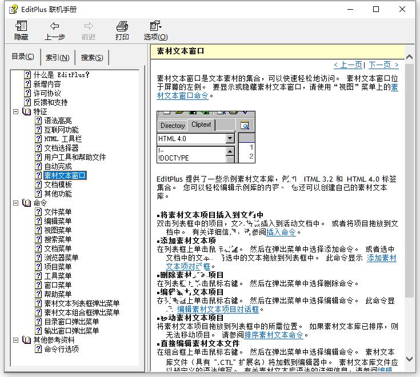
Task: Switch to the 索引 (Index) tab
Action: coord(58,58)
